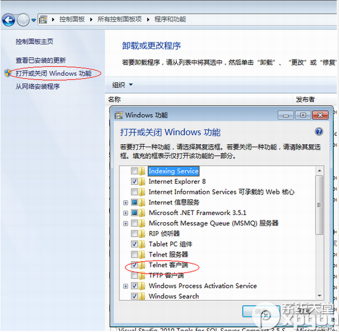Click the blue Back arrow button
This screenshot has height=332, width=339.
coord(9,20)
